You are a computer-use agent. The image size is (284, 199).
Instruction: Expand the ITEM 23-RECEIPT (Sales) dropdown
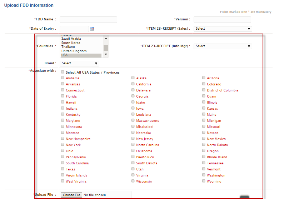223,29
